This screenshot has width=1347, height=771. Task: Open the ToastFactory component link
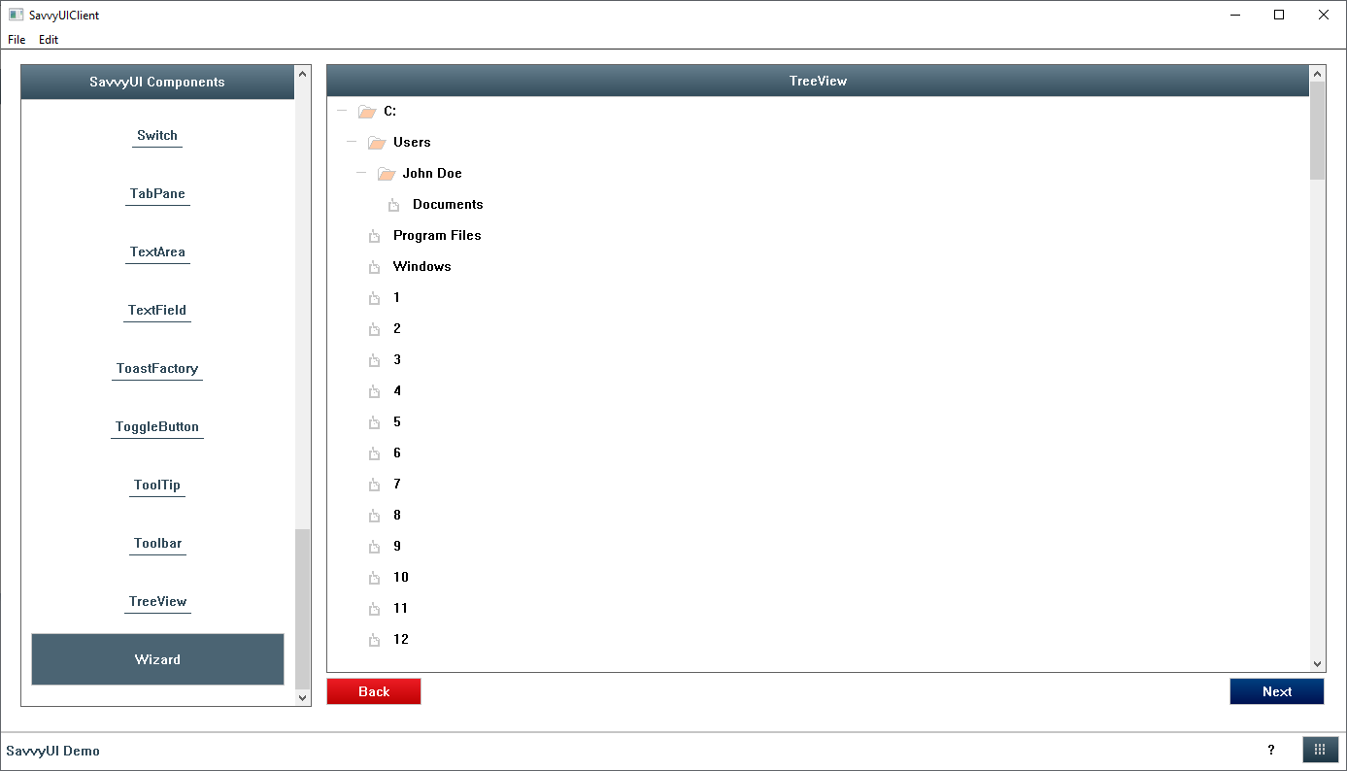tap(157, 368)
